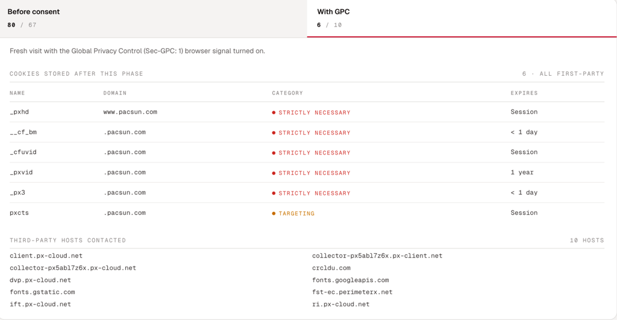Click the THIRD-PARTY HOSTS CONTACTED heading
Screen dimensions: 617x320
(67, 240)
